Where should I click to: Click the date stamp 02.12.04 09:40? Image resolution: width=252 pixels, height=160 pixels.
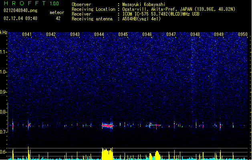coord(20,18)
